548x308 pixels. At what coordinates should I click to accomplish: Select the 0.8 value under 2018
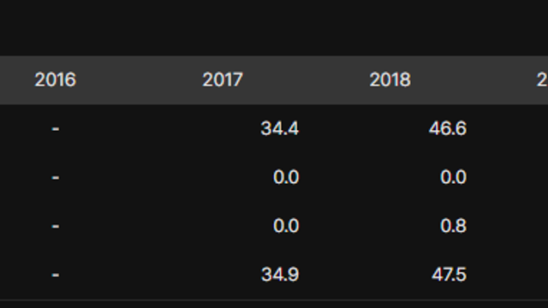(x=453, y=226)
